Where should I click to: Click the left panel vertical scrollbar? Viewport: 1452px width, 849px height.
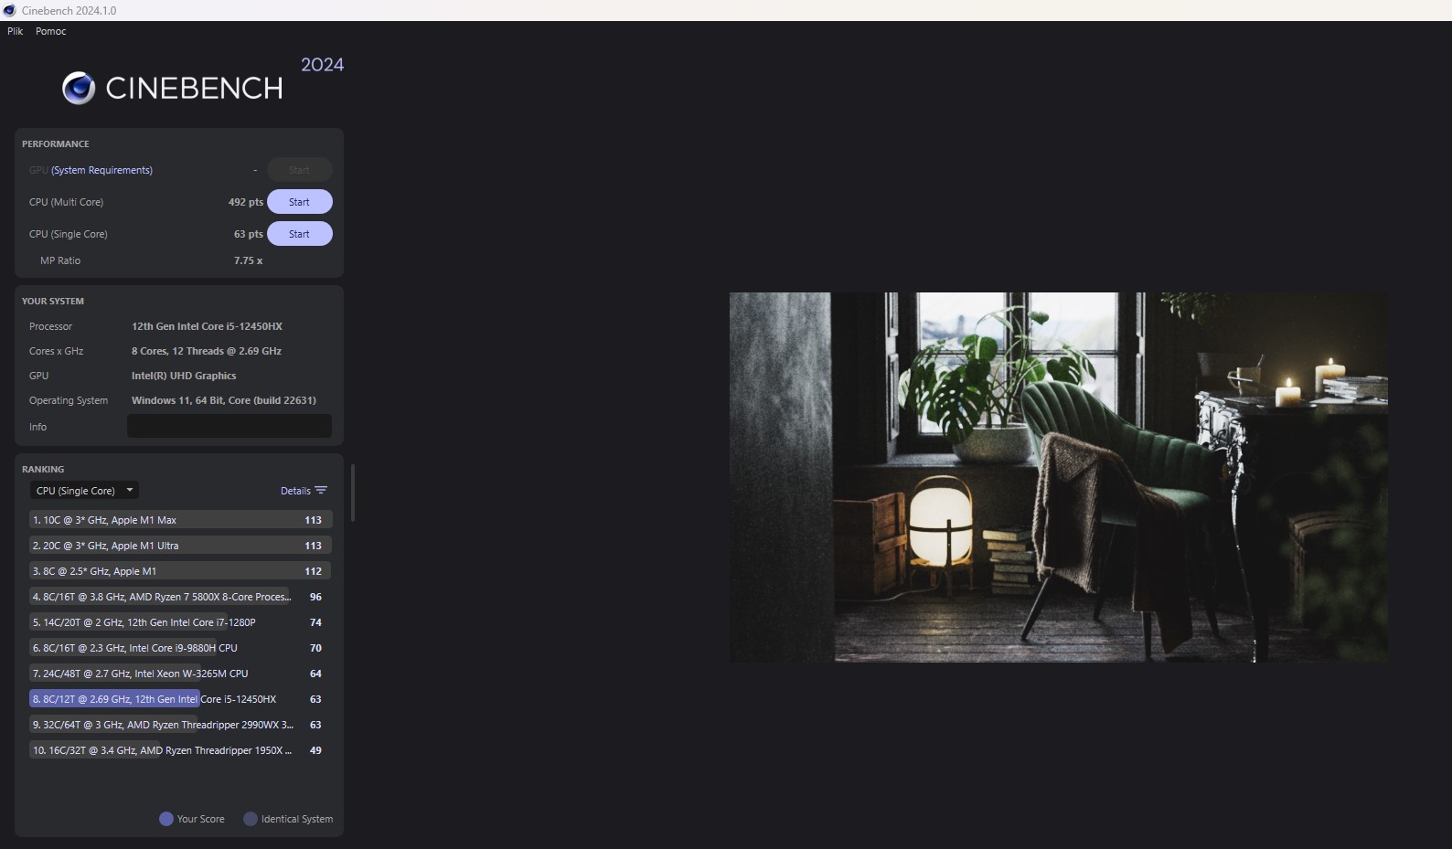pyautogui.click(x=353, y=493)
